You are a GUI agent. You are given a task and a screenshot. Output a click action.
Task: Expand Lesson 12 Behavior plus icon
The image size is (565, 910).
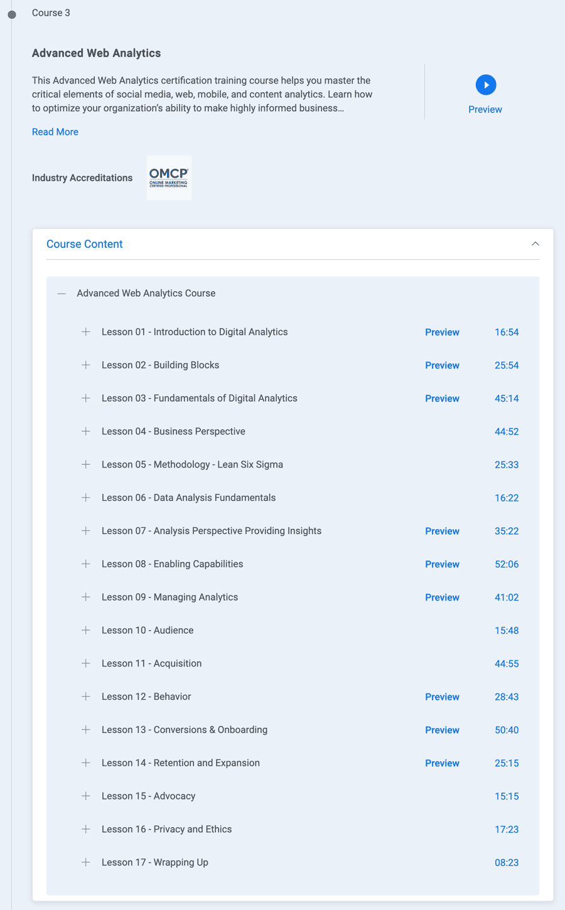click(x=86, y=697)
